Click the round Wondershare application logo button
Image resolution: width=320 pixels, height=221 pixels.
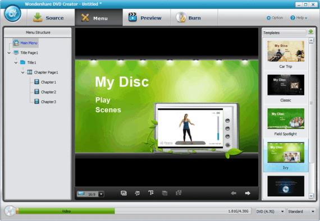13,13
